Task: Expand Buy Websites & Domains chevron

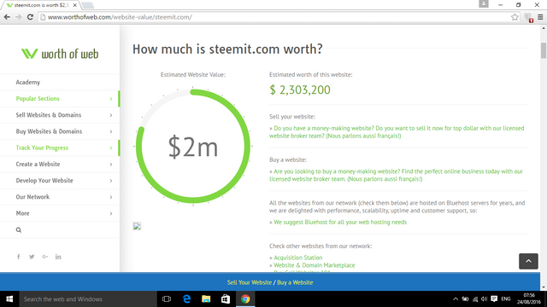Action: tap(111, 131)
